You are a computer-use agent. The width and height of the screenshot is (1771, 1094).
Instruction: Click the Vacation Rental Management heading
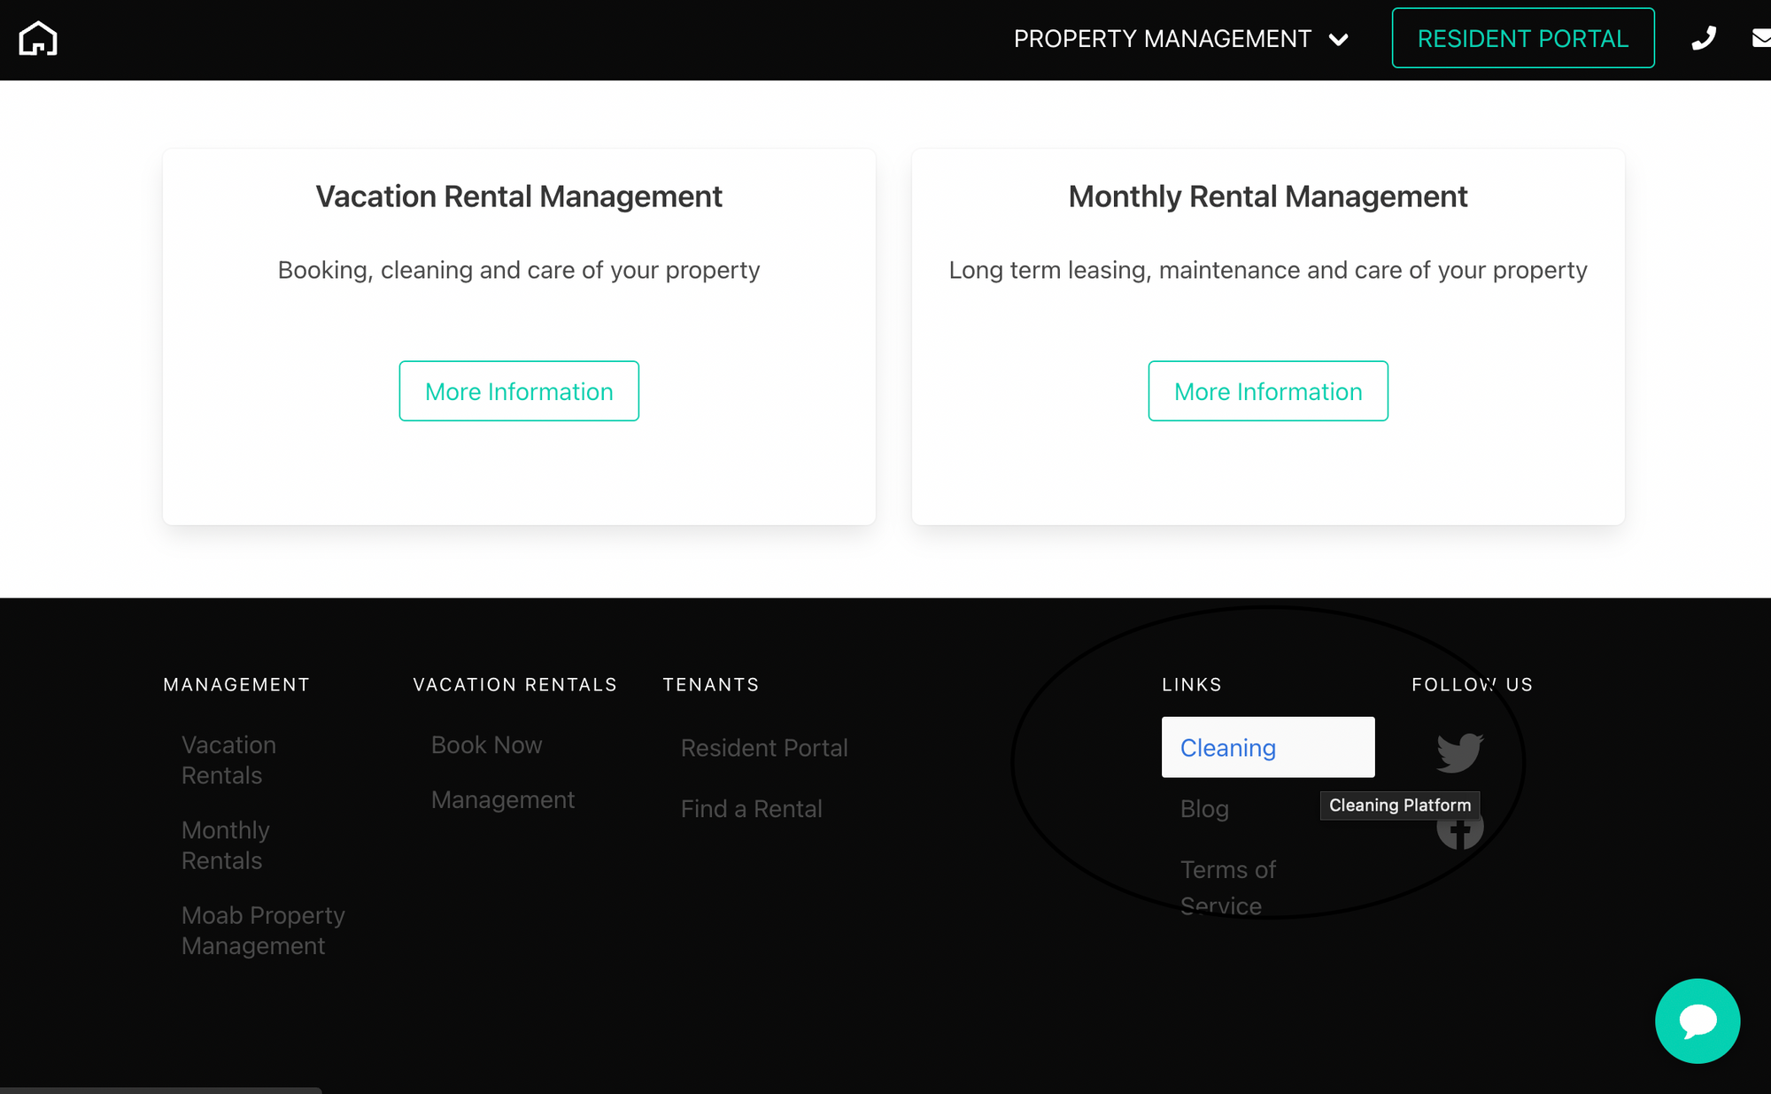(519, 196)
